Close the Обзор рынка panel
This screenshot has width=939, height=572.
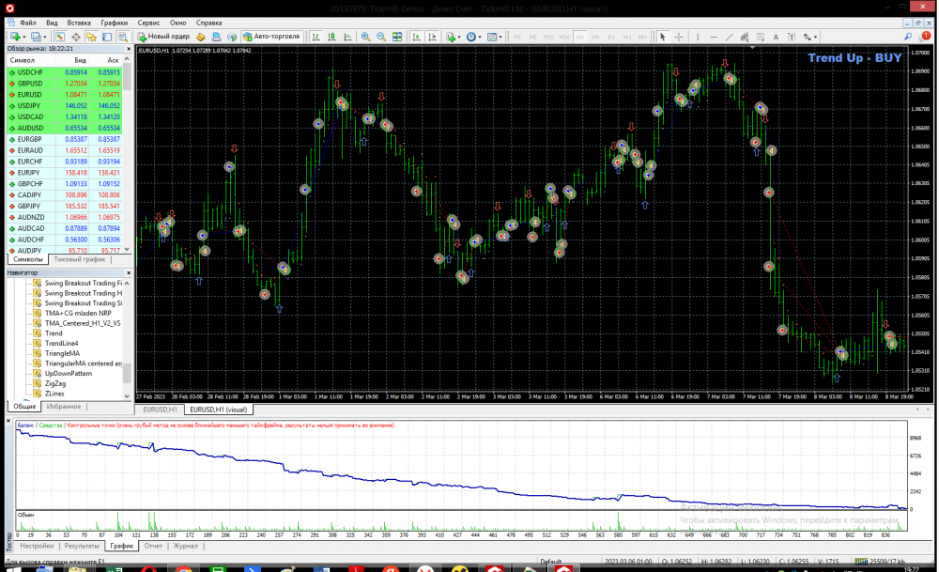pyautogui.click(x=128, y=49)
